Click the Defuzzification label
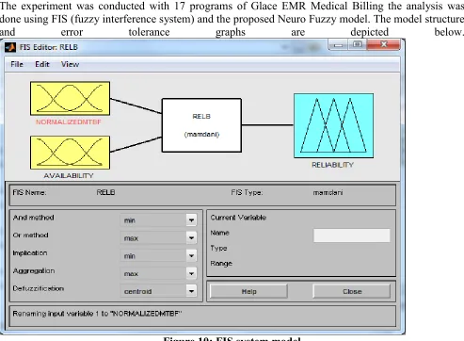Screen dimensions: 464x341 click(39, 288)
